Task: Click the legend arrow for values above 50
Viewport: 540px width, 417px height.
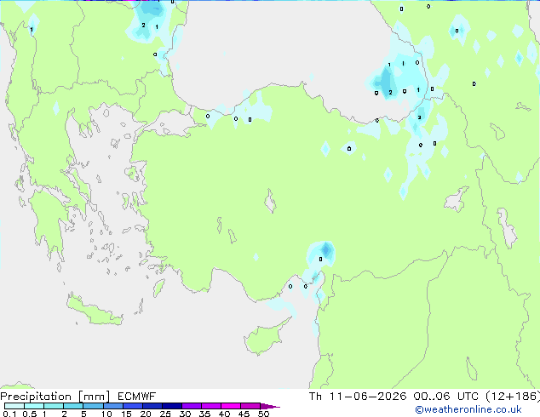Action: 269,406
